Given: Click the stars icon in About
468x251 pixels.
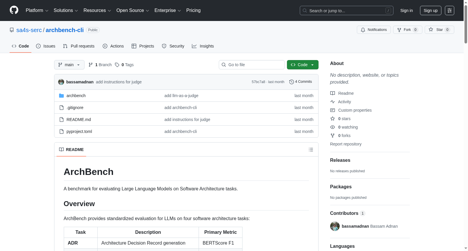Looking at the screenshot, I should point(333,119).
